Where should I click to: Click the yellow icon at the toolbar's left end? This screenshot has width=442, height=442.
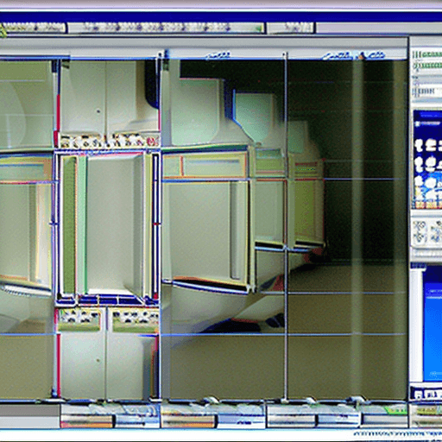[3, 31]
